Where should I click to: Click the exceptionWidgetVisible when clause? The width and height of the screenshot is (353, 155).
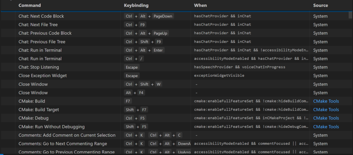[x=219, y=75]
